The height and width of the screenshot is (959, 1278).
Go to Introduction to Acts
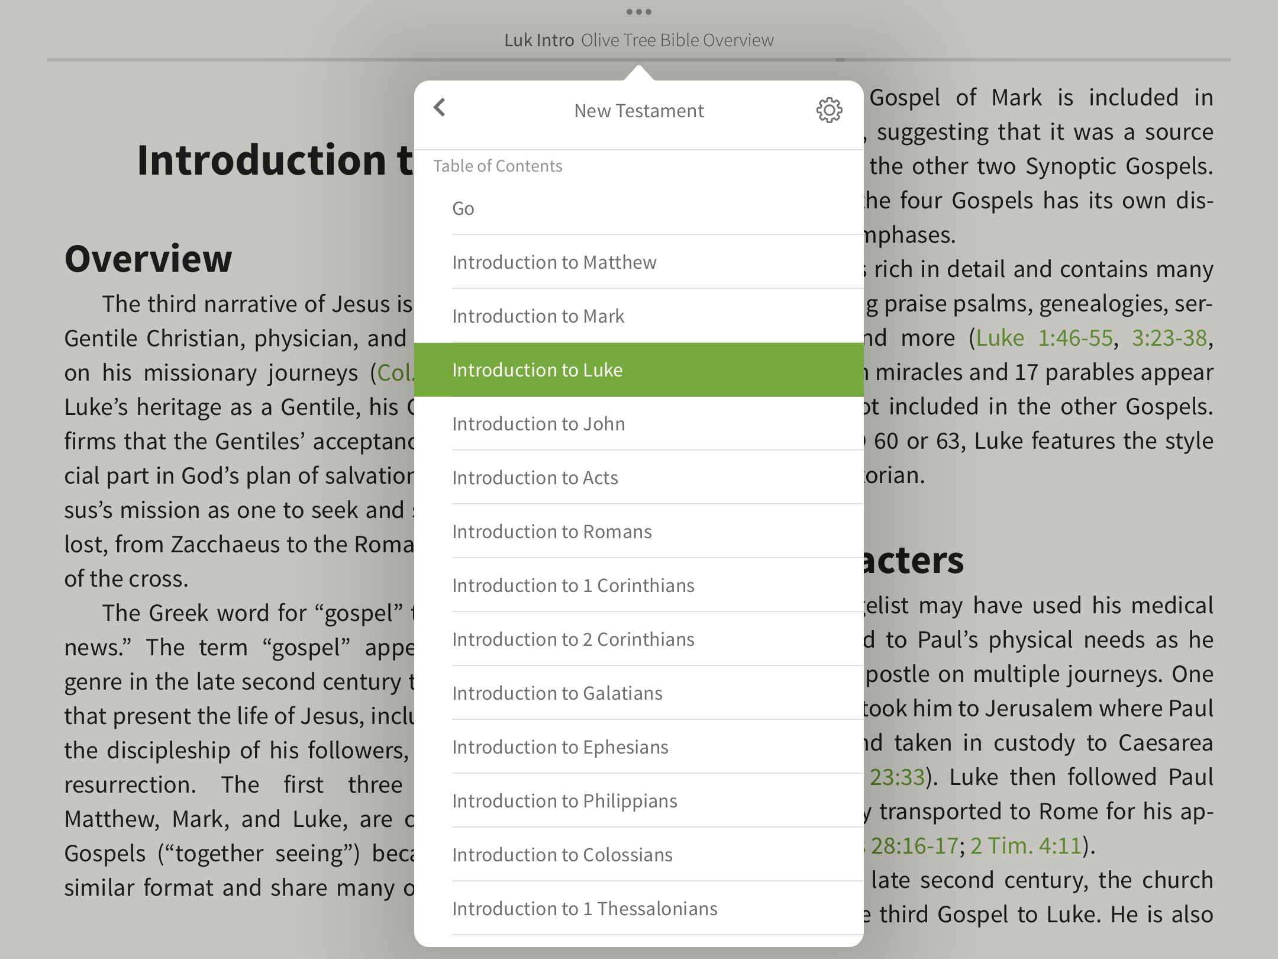535,478
